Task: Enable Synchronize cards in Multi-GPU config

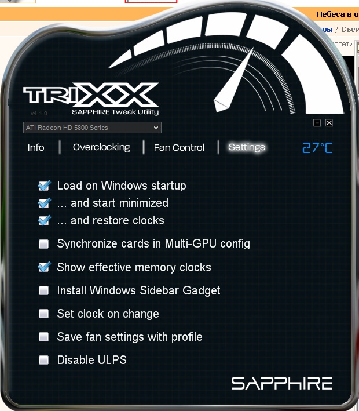Action: (44, 244)
